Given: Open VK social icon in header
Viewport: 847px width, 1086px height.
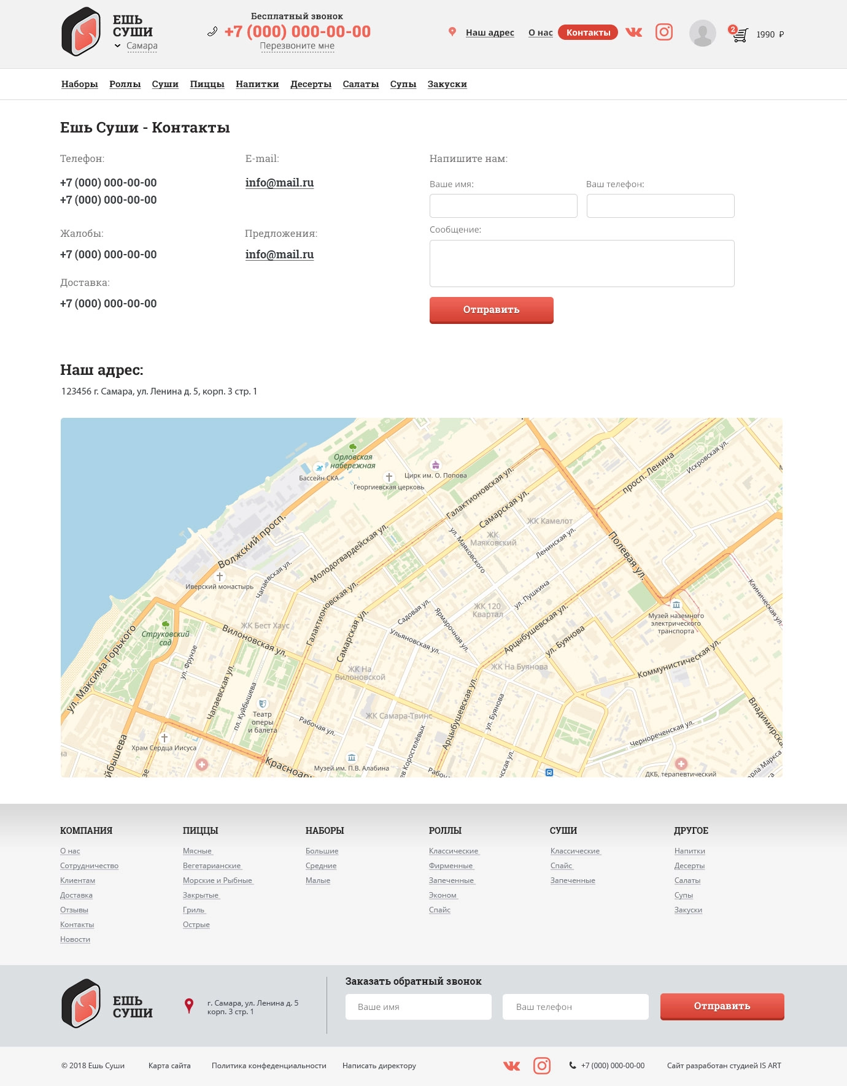Looking at the screenshot, I should point(634,32).
